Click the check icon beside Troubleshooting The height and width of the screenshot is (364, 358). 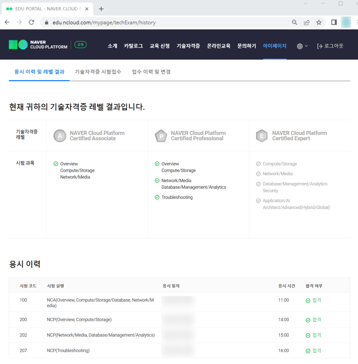(157, 197)
